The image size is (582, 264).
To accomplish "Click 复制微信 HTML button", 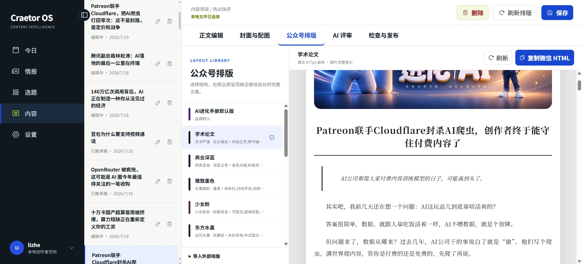I will pyautogui.click(x=545, y=58).
